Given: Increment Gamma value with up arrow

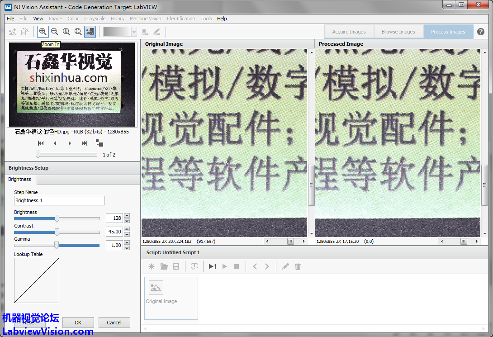Looking at the screenshot, I should click(x=127, y=242).
